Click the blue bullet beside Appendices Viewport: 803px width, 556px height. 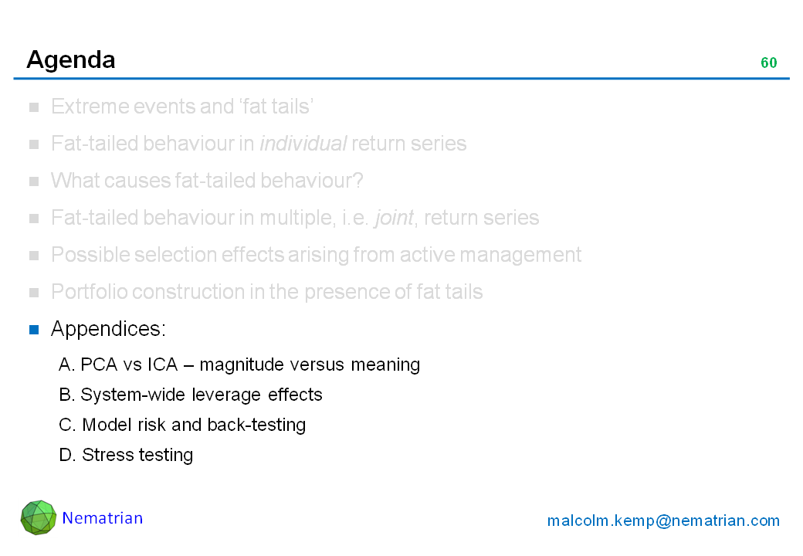point(34,330)
